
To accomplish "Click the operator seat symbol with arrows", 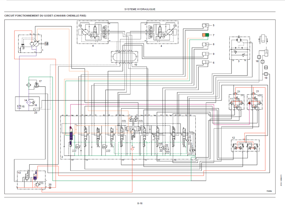I will (x=263, y=39).
